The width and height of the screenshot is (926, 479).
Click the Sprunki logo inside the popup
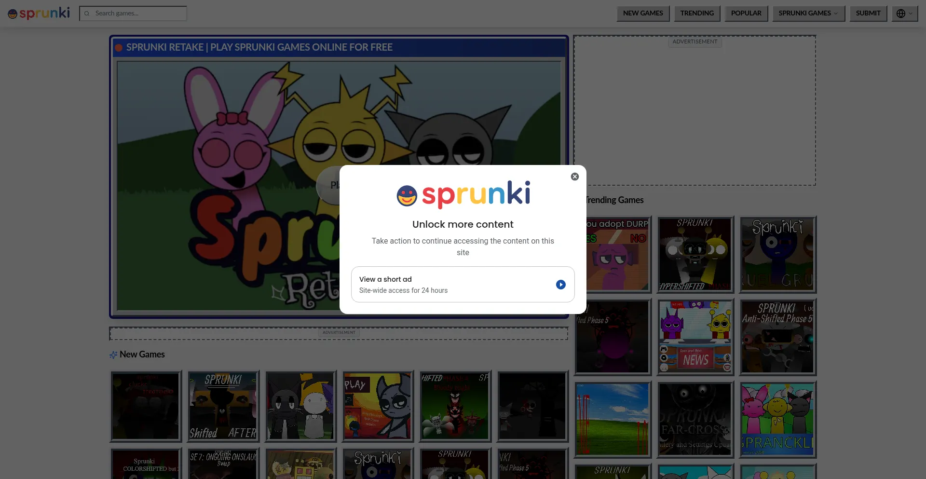[463, 194]
